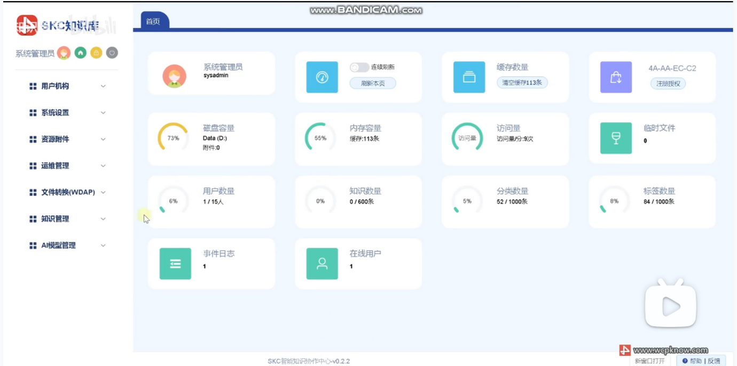Click the blue dashboard gauge icon on 连续刷新 card
Screen dimensions: 737x366
322,77
